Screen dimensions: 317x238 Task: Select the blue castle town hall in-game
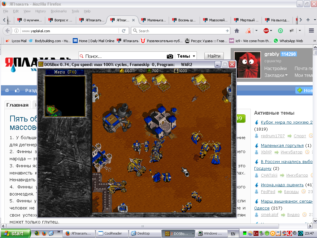[x=161, y=122]
